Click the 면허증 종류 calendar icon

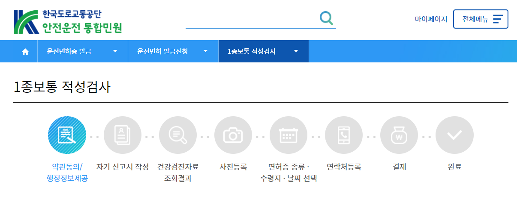tap(289, 135)
